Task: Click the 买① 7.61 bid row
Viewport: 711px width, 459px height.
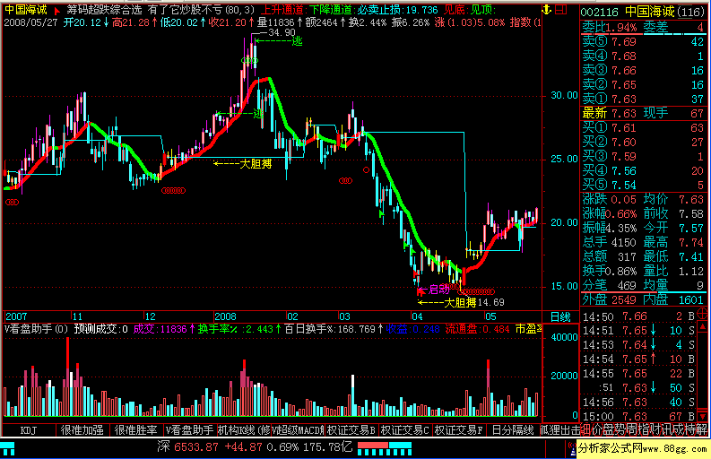Action: click(643, 128)
